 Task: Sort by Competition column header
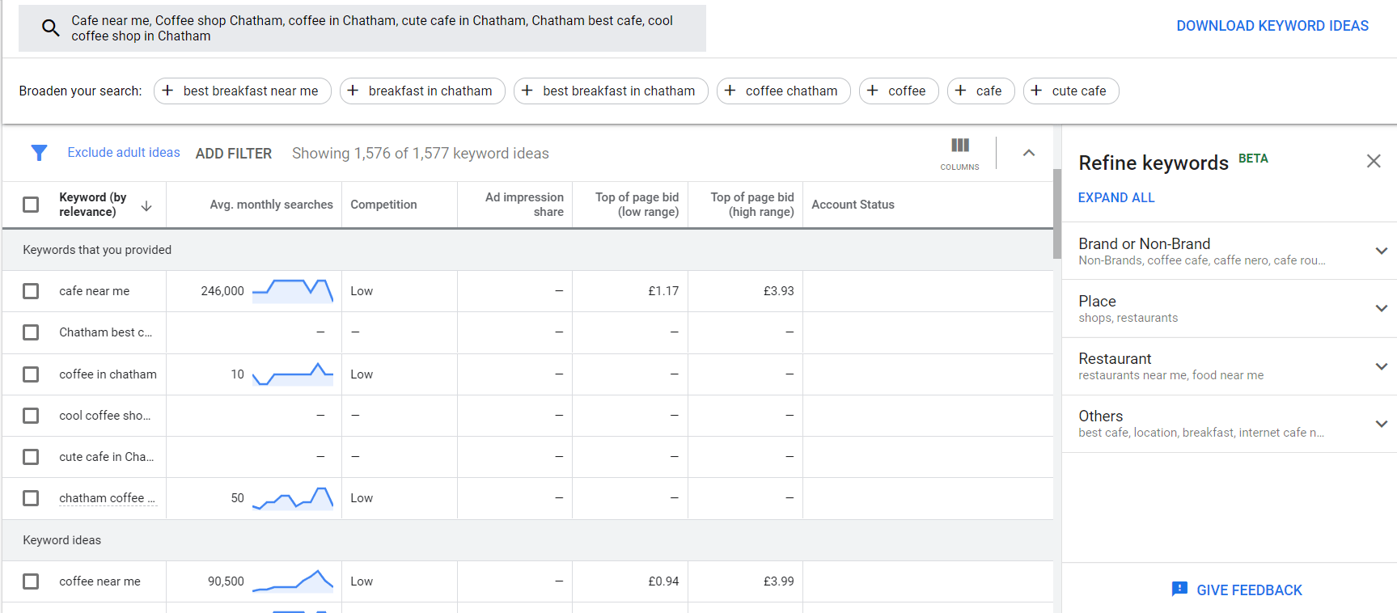pos(383,205)
